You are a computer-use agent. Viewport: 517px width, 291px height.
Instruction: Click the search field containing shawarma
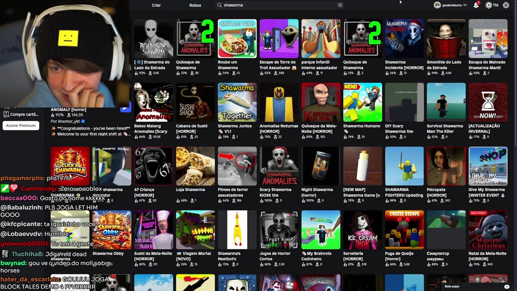(x=280, y=5)
